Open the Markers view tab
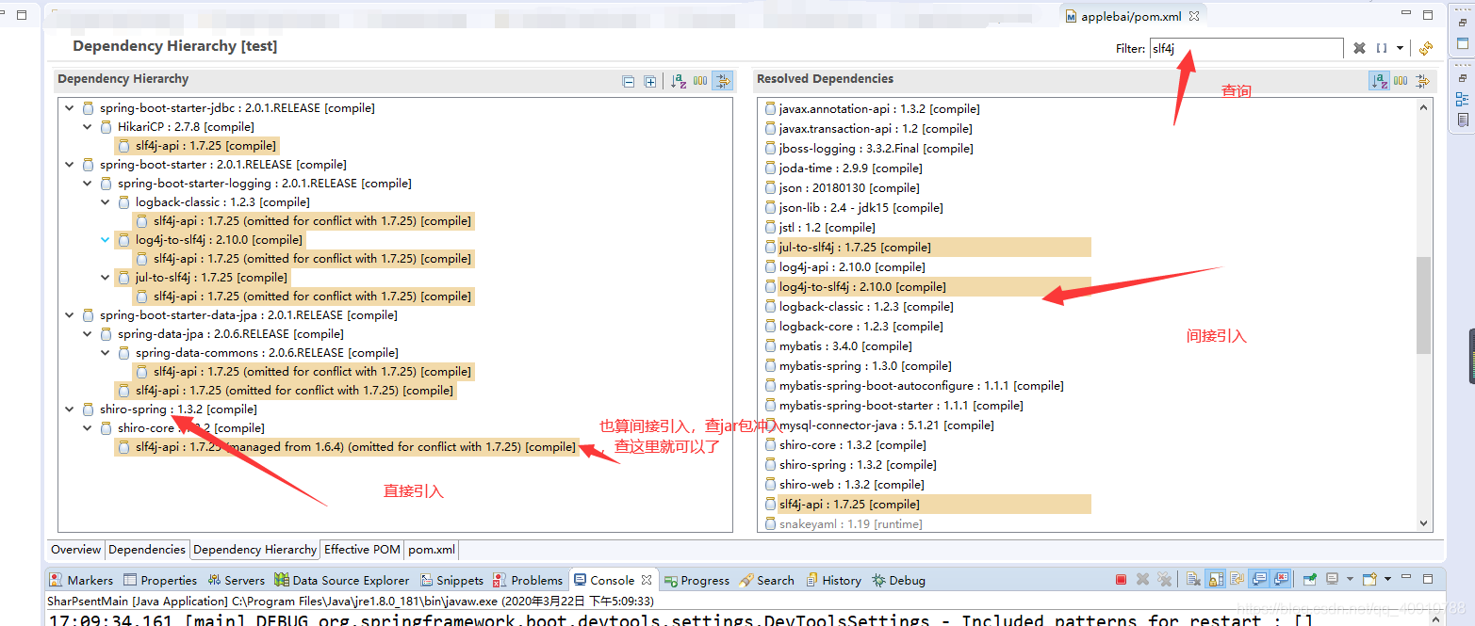1475x626 pixels. (82, 580)
